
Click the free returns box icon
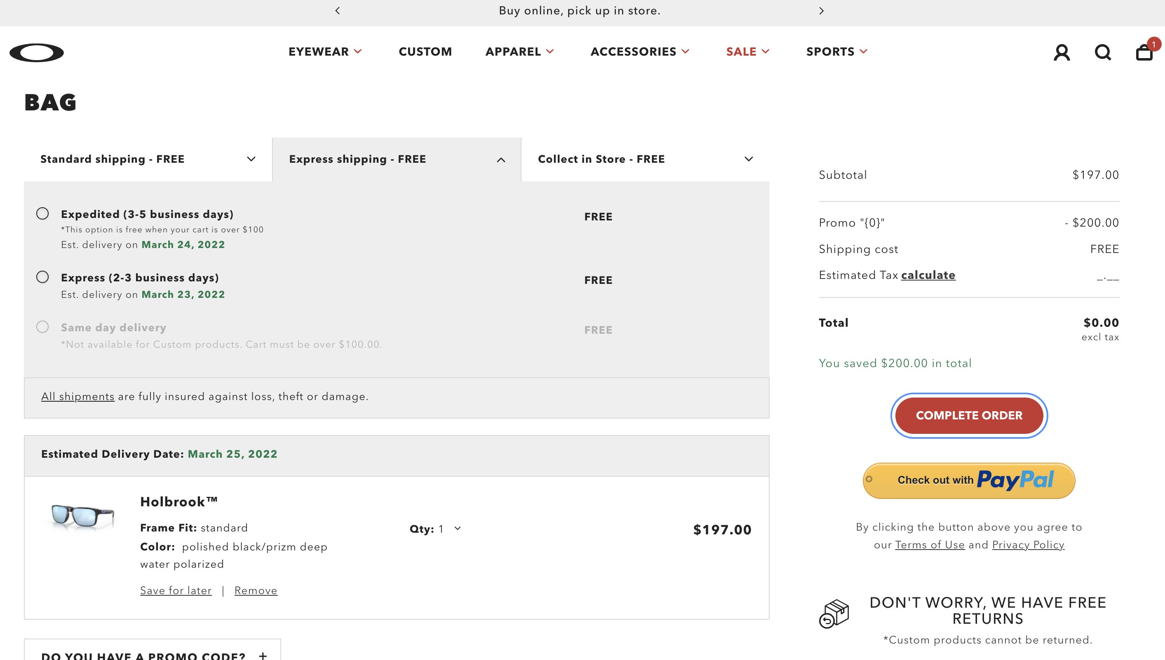pyautogui.click(x=834, y=614)
